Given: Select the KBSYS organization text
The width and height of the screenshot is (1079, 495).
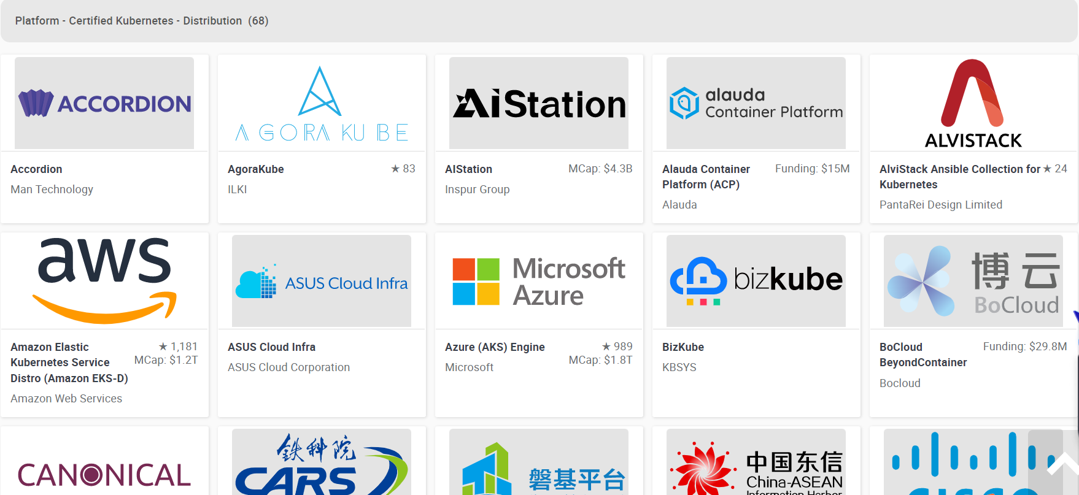Looking at the screenshot, I should pyautogui.click(x=679, y=367).
